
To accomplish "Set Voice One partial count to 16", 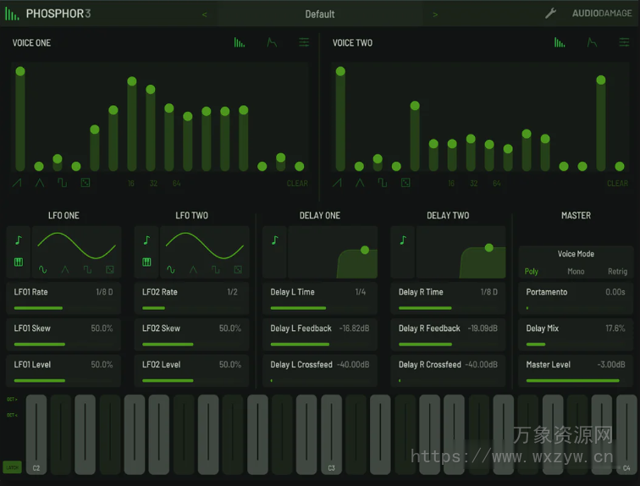I will (131, 184).
